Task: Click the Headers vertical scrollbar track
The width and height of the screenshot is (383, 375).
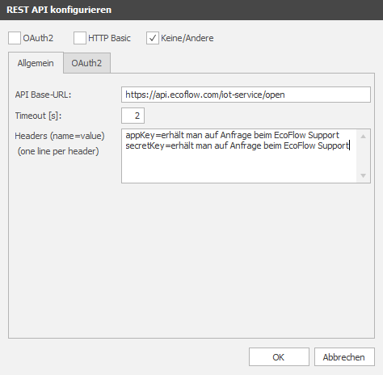Action: tap(363, 156)
